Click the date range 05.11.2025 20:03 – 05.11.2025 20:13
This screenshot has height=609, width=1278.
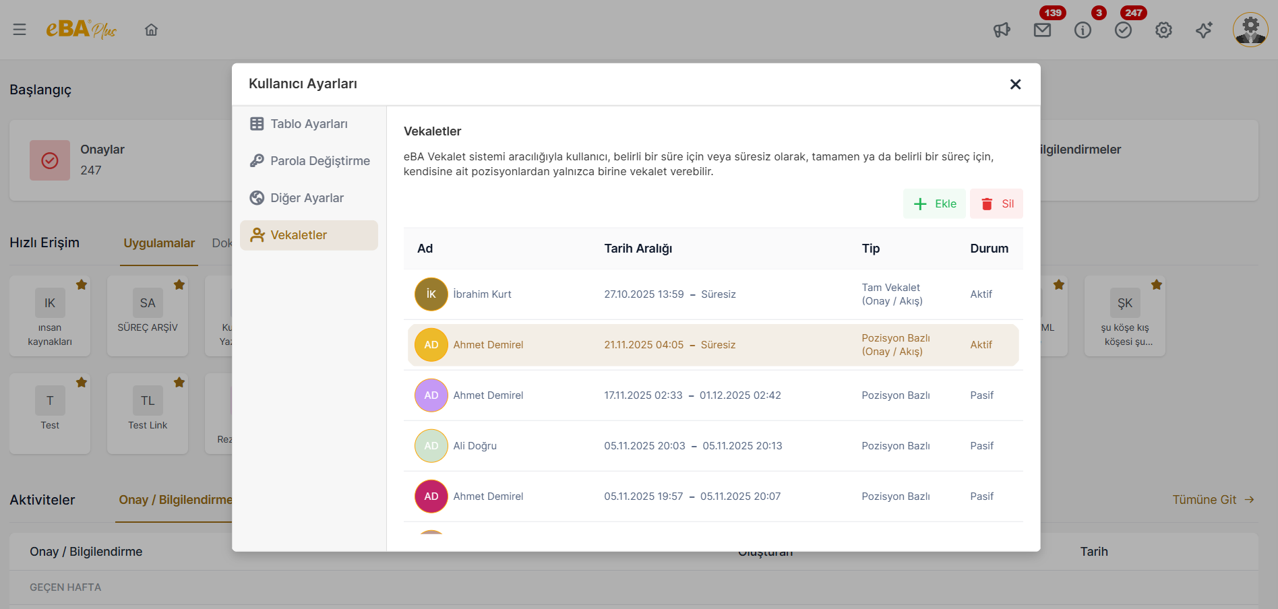[x=693, y=446]
